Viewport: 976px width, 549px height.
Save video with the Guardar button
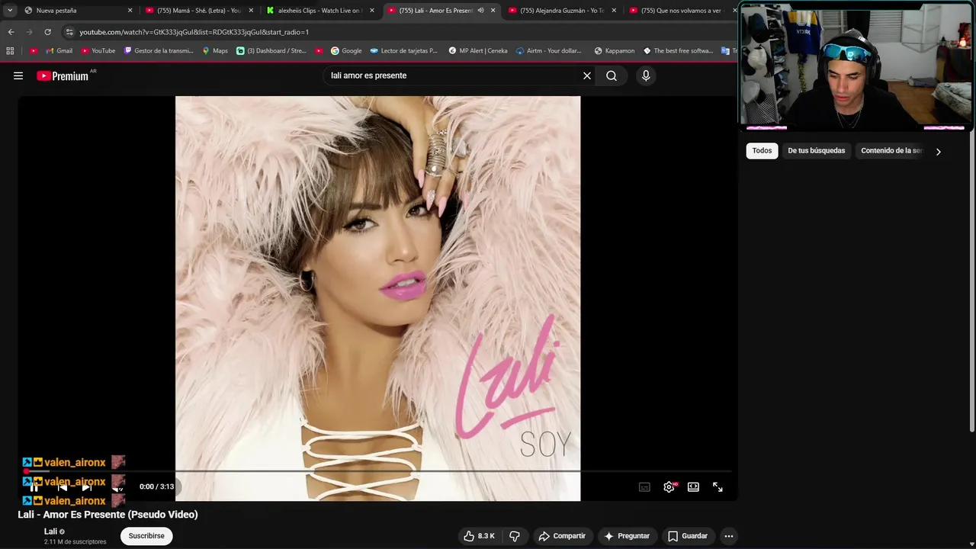(x=688, y=536)
